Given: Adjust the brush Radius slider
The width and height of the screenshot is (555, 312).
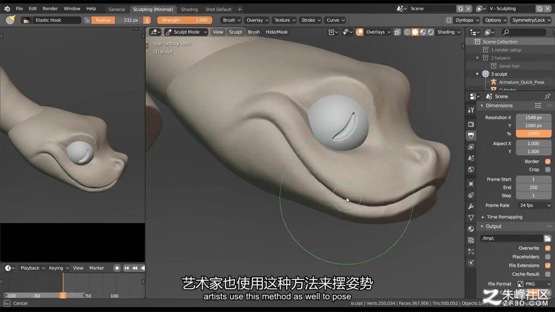Looking at the screenshot, I should pyautogui.click(x=117, y=20).
